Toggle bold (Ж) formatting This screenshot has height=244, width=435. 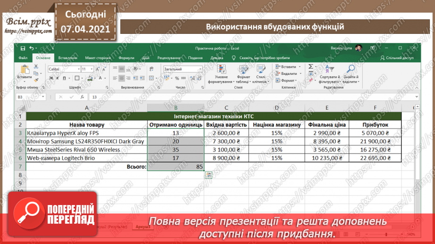point(51,78)
